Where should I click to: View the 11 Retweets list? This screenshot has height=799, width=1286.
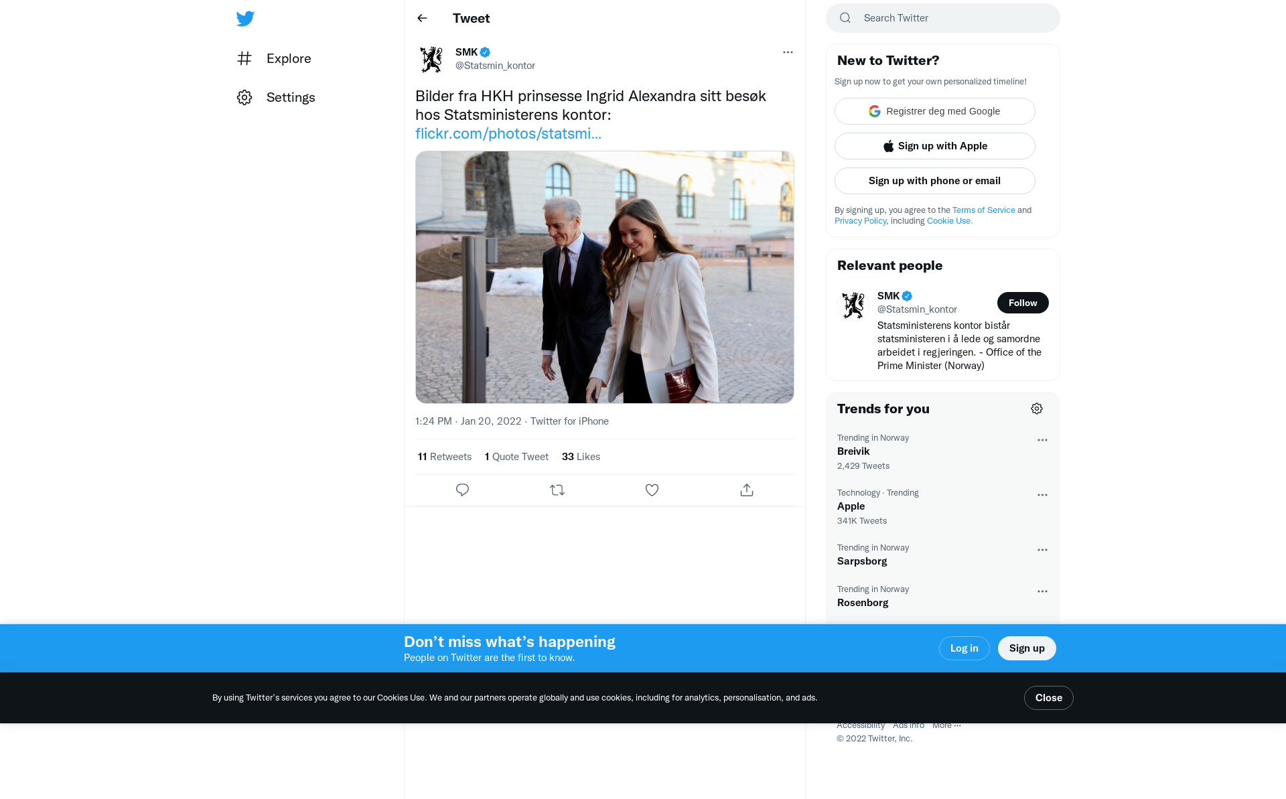click(445, 457)
